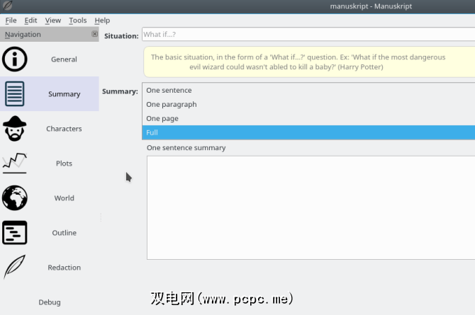
Task: Open Plots via the line chart icon
Action: 15,163
